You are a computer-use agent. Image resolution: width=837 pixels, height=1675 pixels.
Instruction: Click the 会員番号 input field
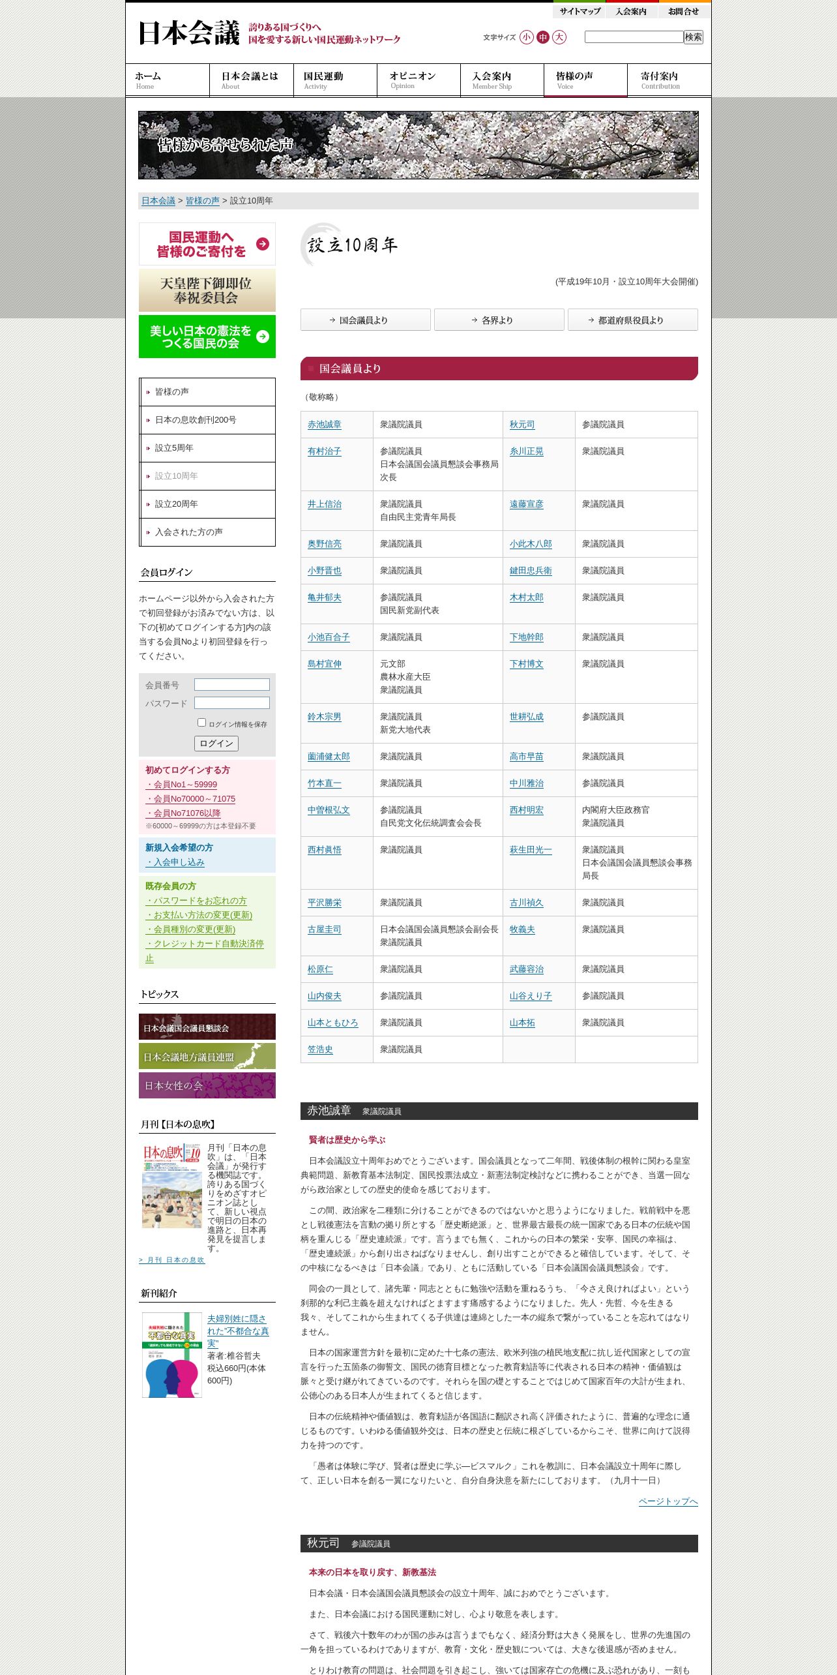(x=232, y=685)
